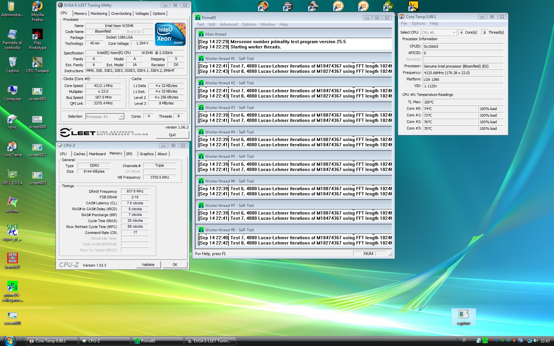Click the OK button in CPU-Z

tap(175, 265)
